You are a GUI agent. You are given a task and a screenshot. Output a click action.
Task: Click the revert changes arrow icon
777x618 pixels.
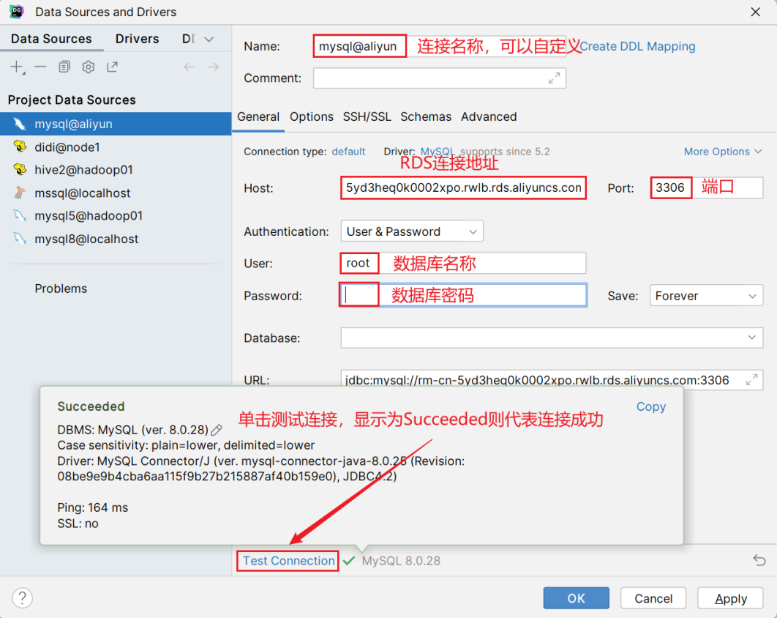[759, 560]
